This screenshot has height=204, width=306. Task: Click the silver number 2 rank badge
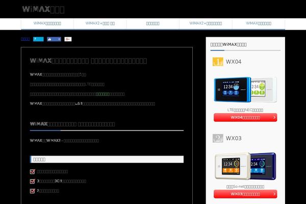tap(218, 138)
